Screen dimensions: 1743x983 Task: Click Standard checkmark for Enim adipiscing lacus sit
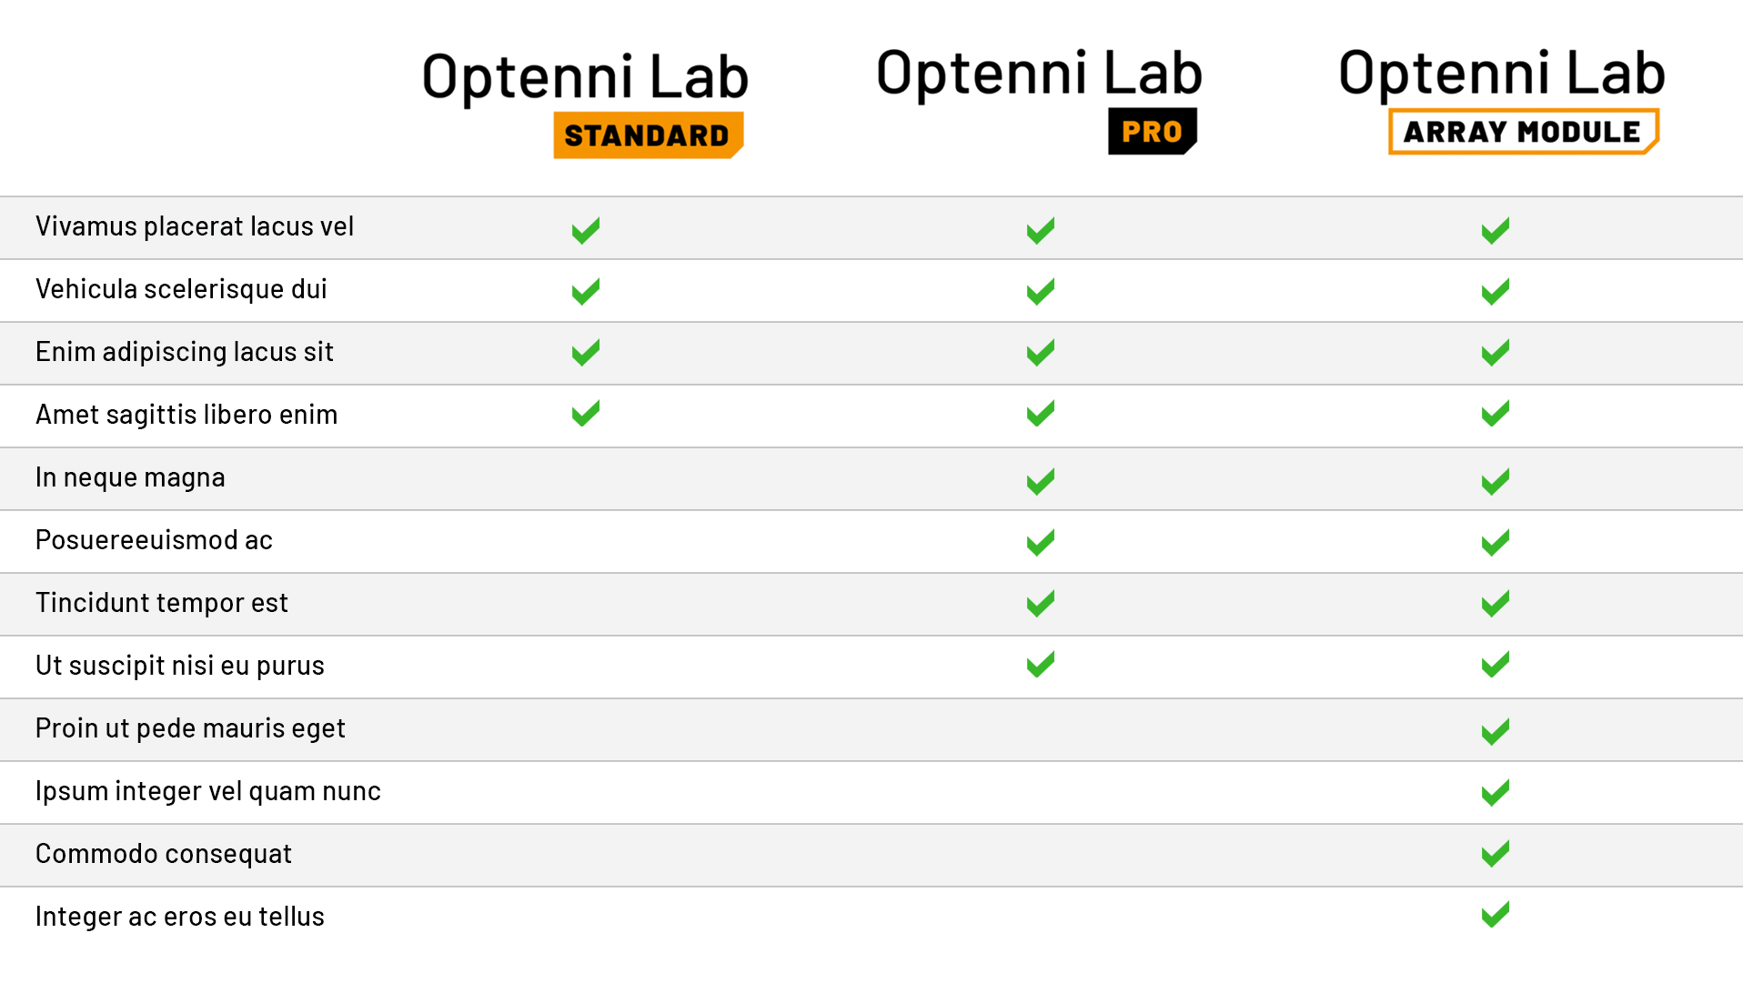click(x=586, y=352)
